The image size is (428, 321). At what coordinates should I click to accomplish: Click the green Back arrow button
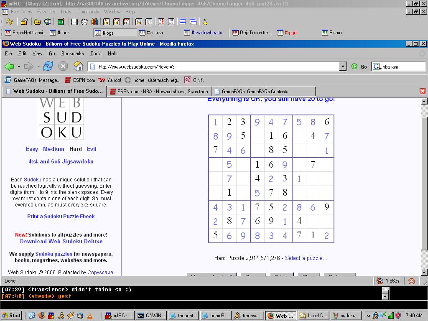point(9,66)
